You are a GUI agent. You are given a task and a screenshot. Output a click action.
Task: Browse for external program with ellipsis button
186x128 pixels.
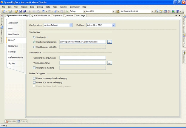pos(109,42)
